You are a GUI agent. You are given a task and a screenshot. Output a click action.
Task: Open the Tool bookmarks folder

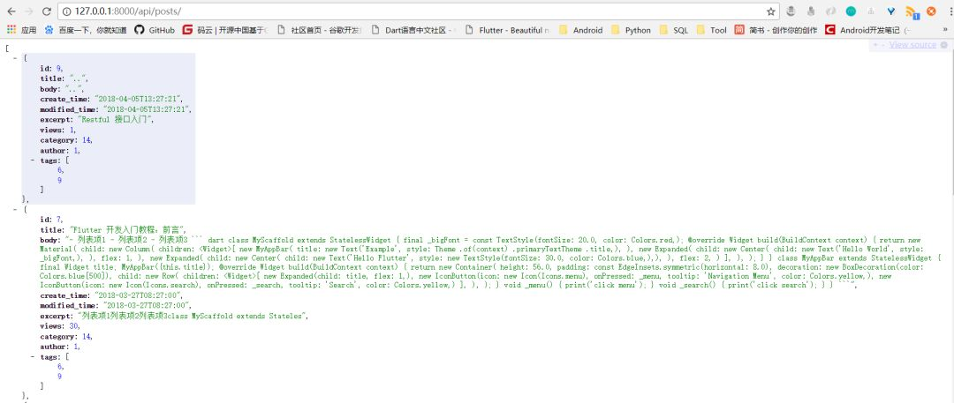(x=711, y=30)
